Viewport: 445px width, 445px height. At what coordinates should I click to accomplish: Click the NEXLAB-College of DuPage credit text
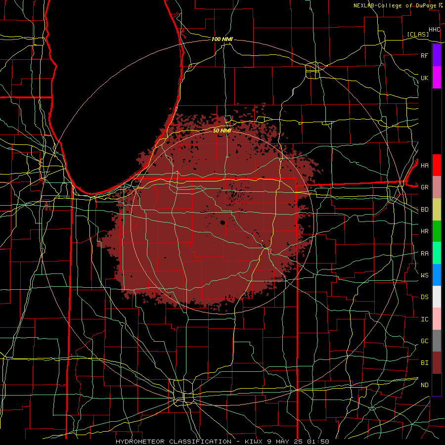(395, 5)
